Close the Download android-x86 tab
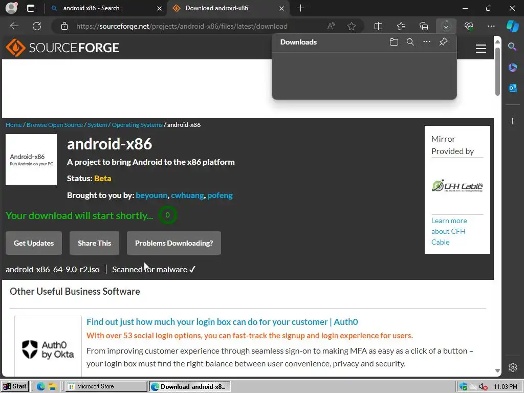The width and height of the screenshot is (524, 393). (282, 8)
